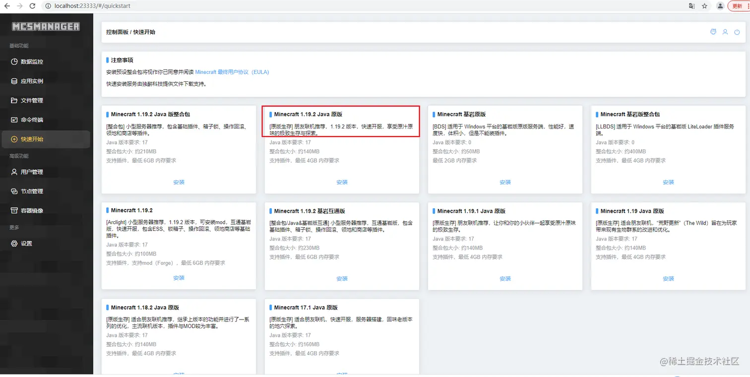Click the 注意事项 heading

tap(122, 60)
